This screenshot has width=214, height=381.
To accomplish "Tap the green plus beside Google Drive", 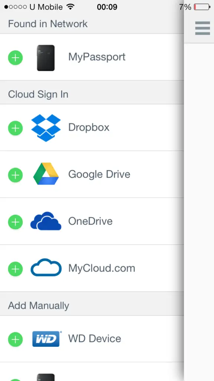I will pyautogui.click(x=15, y=175).
